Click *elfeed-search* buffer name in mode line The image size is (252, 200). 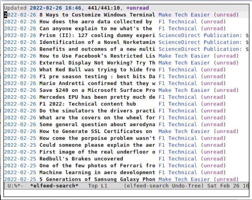54,186
